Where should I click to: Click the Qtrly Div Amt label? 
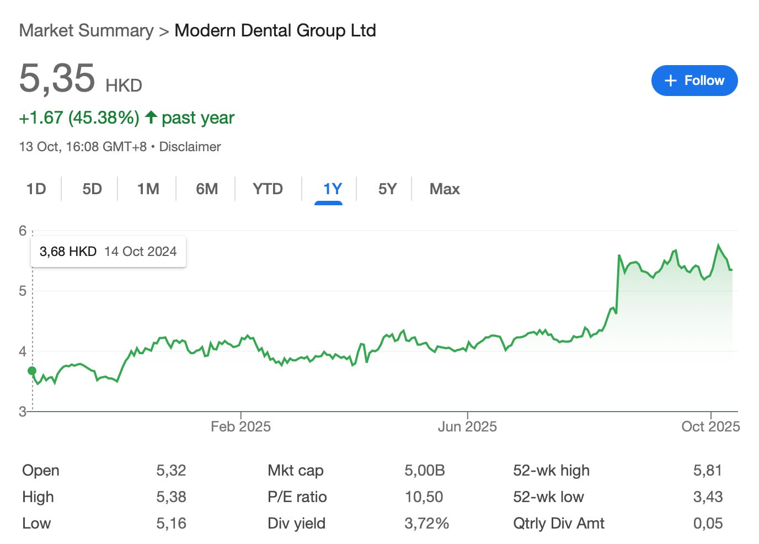[559, 524]
